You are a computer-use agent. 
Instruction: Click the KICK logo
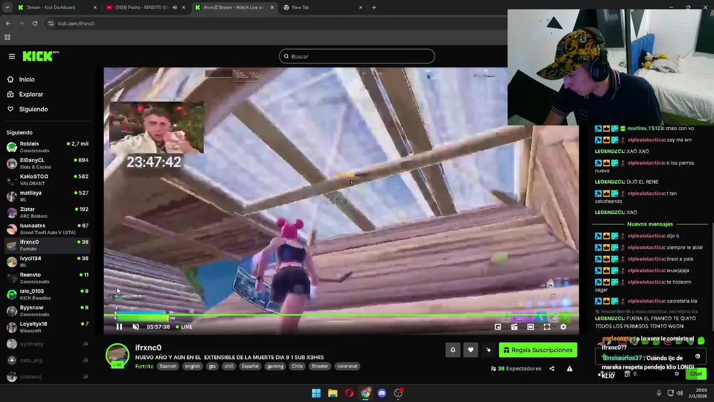coord(41,56)
